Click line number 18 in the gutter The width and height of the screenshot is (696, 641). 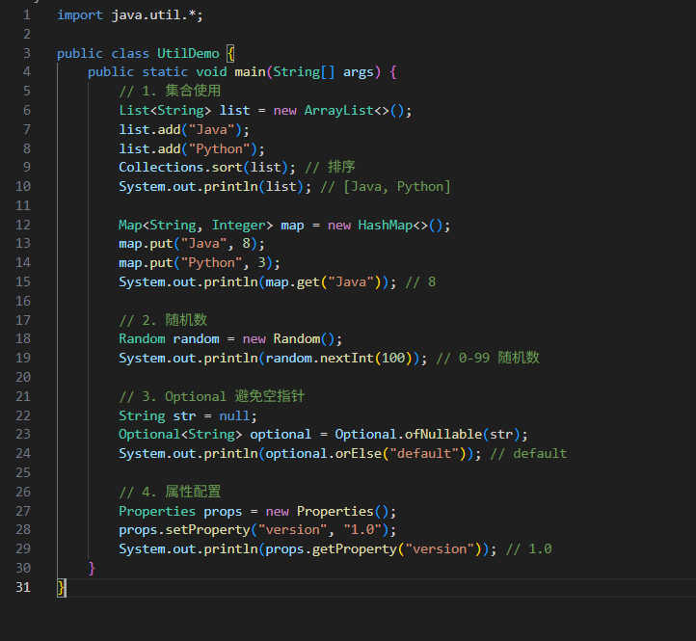point(22,339)
